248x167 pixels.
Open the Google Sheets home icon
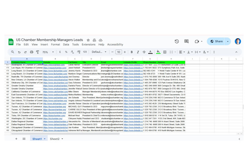(x=11, y=42)
